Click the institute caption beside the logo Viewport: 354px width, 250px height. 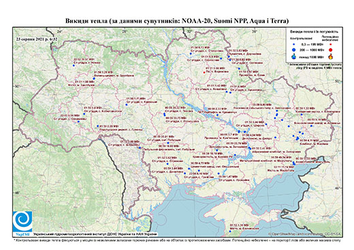pos(95,234)
